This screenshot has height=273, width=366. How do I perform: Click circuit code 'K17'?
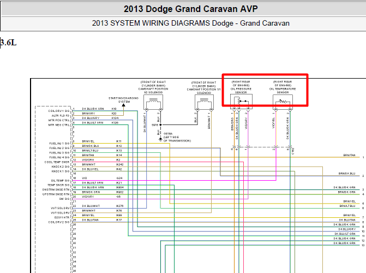coord(119,220)
